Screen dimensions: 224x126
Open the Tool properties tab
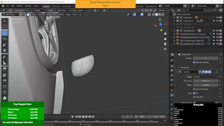tap(172, 60)
